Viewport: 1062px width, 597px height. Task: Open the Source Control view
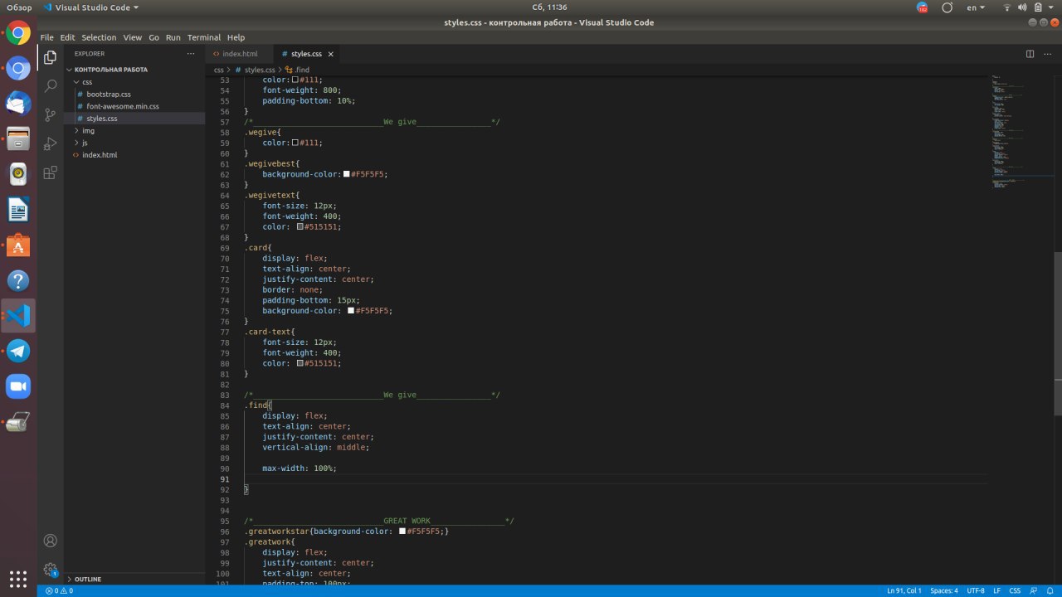click(x=51, y=114)
